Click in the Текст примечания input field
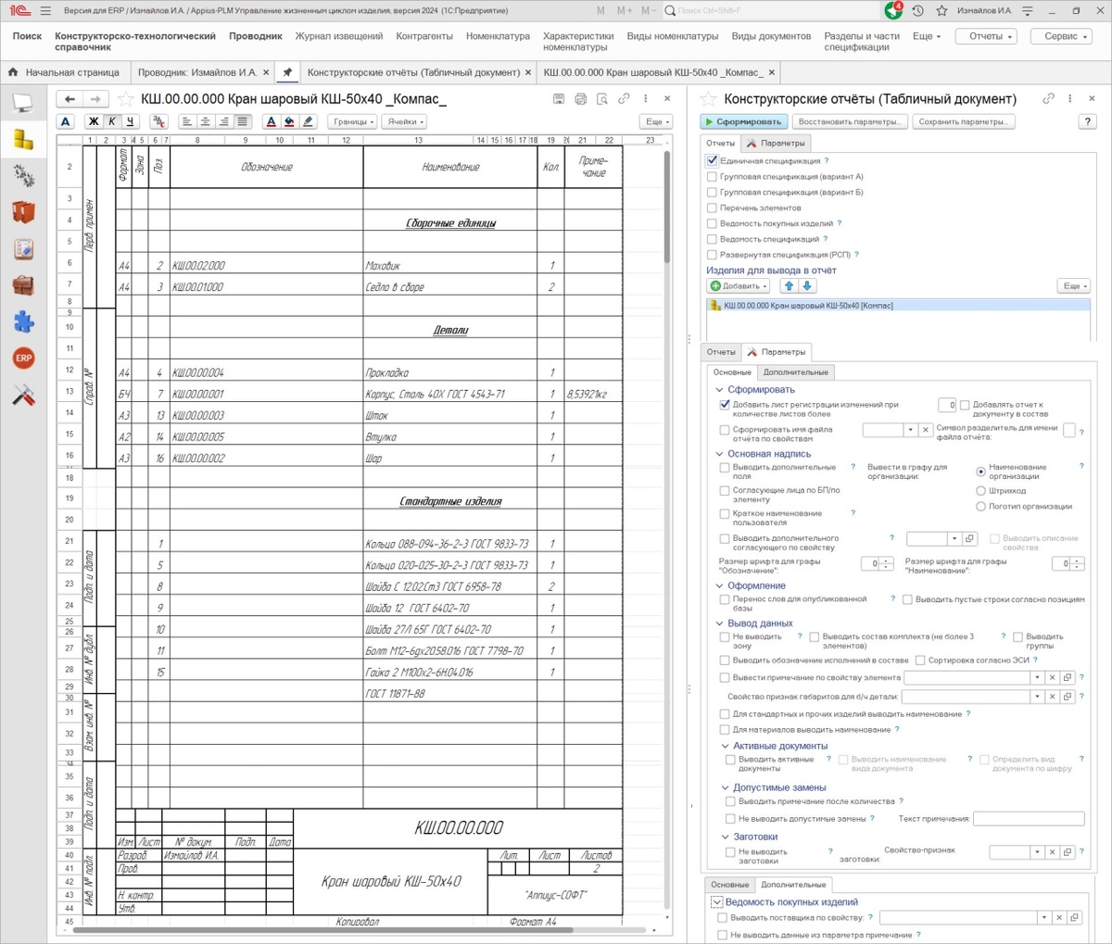The height and width of the screenshot is (944, 1112). pos(1029,819)
